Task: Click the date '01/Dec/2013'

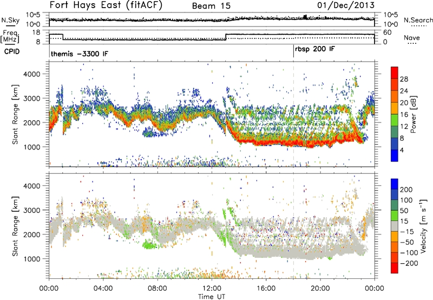Action: coord(346,5)
